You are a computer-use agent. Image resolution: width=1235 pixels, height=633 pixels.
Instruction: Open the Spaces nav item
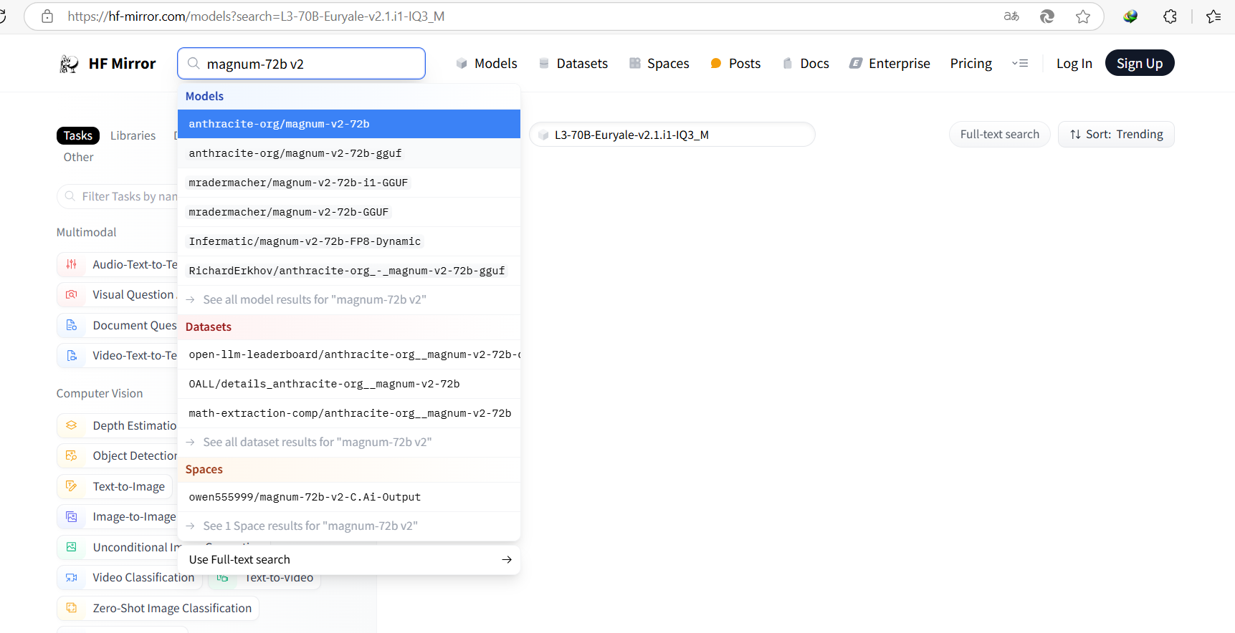pos(659,64)
